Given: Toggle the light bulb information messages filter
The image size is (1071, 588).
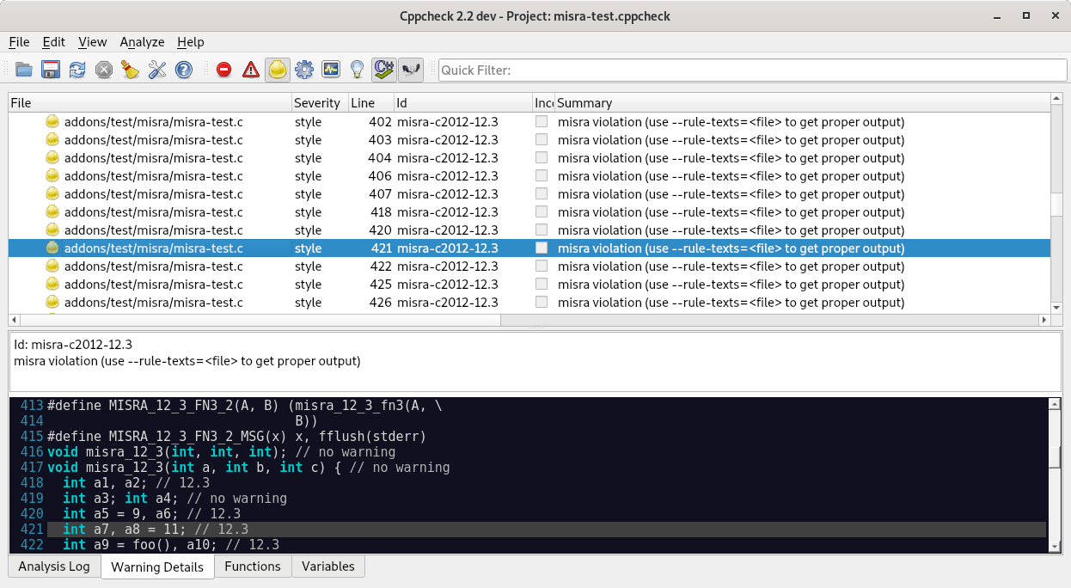Looking at the screenshot, I should [x=358, y=70].
